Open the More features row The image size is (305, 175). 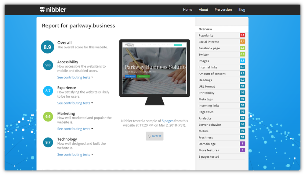222,150
